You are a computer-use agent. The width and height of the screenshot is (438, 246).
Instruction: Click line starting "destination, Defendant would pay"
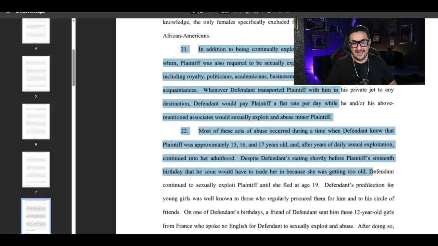tap(278, 104)
